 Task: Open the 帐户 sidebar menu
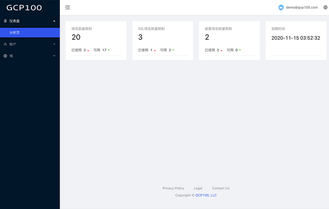tap(13, 44)
